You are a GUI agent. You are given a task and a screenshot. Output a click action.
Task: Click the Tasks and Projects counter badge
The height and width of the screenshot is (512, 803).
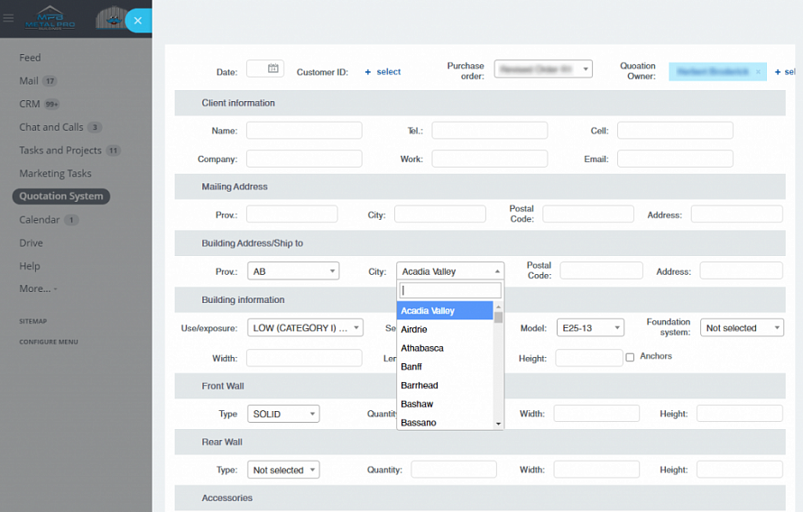click(113, 151)
